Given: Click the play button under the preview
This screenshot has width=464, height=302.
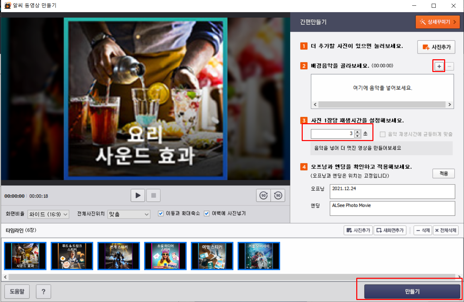Looking at the screenshot, I should point(138,195).
